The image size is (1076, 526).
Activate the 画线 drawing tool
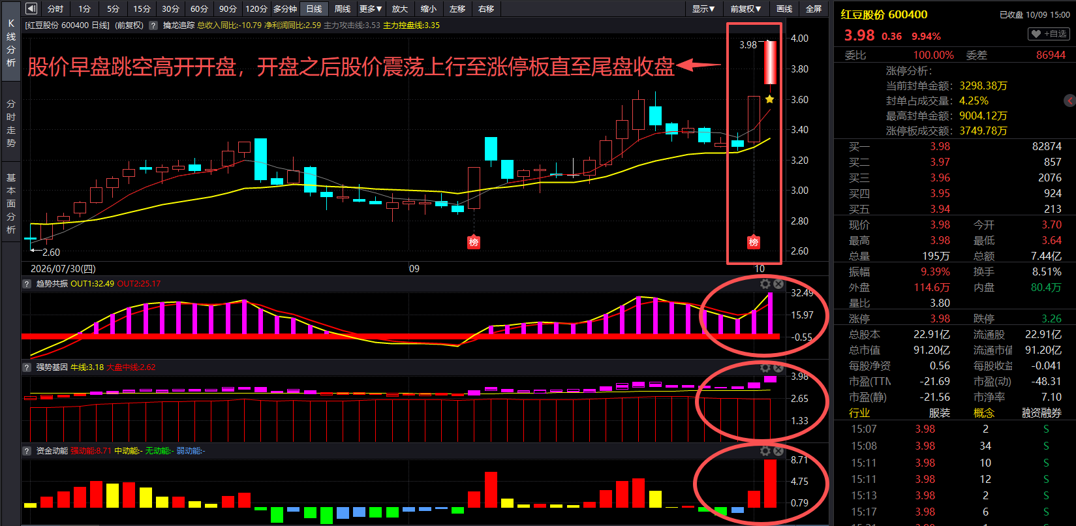click(x=784, y=8)
